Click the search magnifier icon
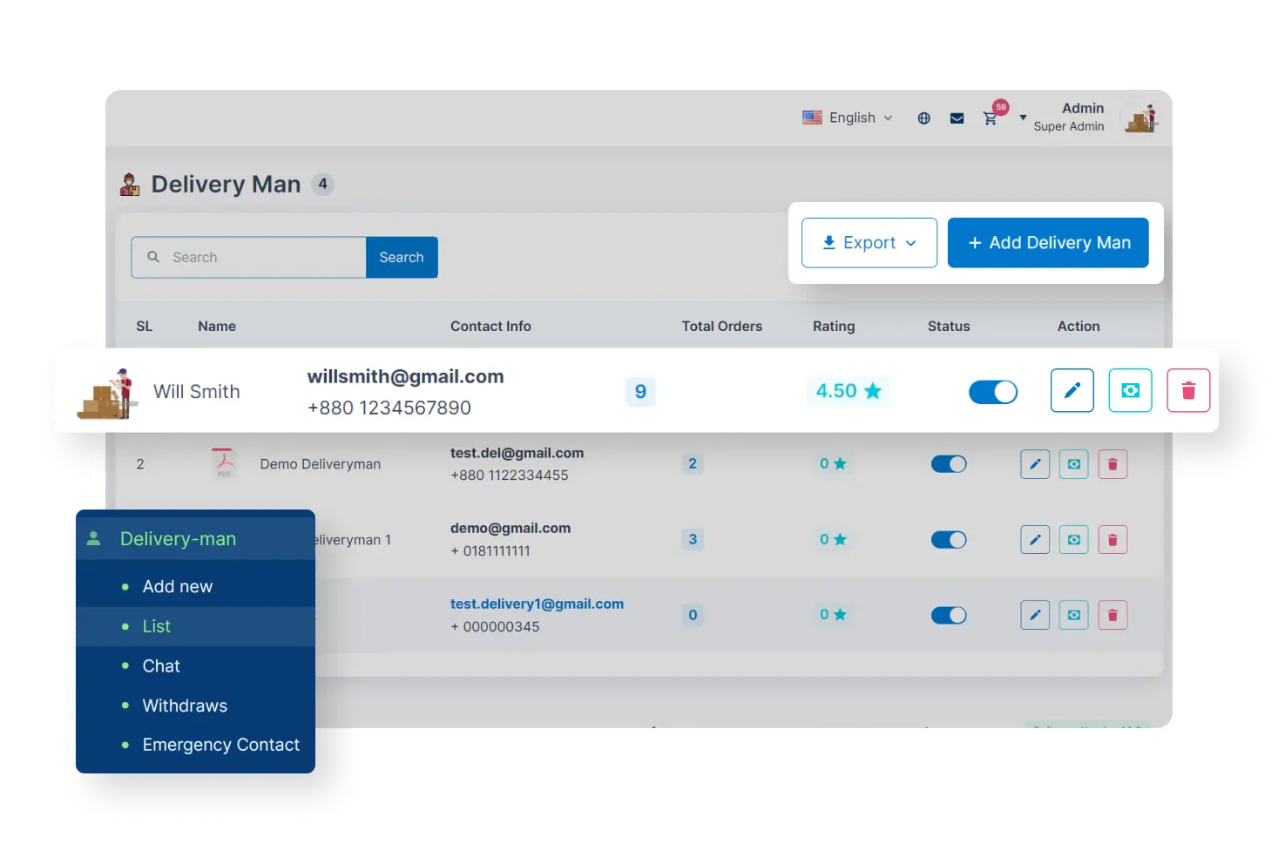 coord(153,257)
